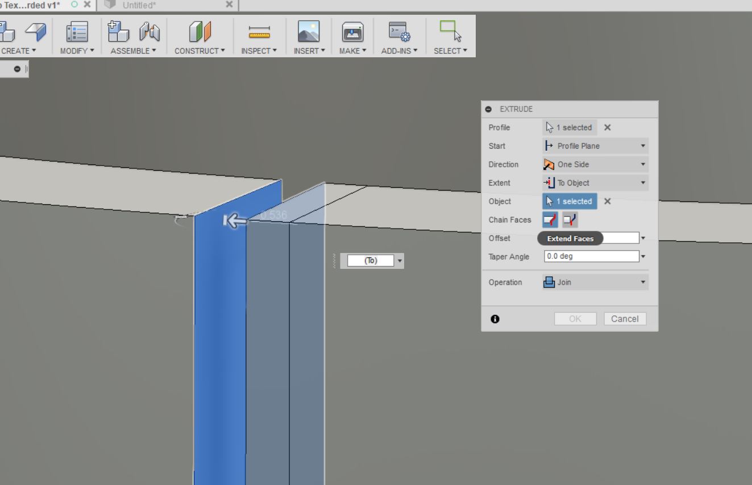Click the 'Direction' label
The width and height of the screenshot is (752, 485).
pos(504,165)
